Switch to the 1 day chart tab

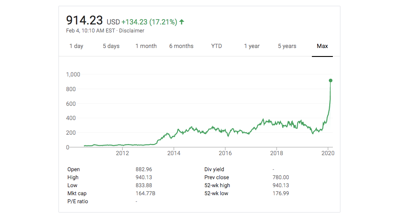[x=76, y=46]
